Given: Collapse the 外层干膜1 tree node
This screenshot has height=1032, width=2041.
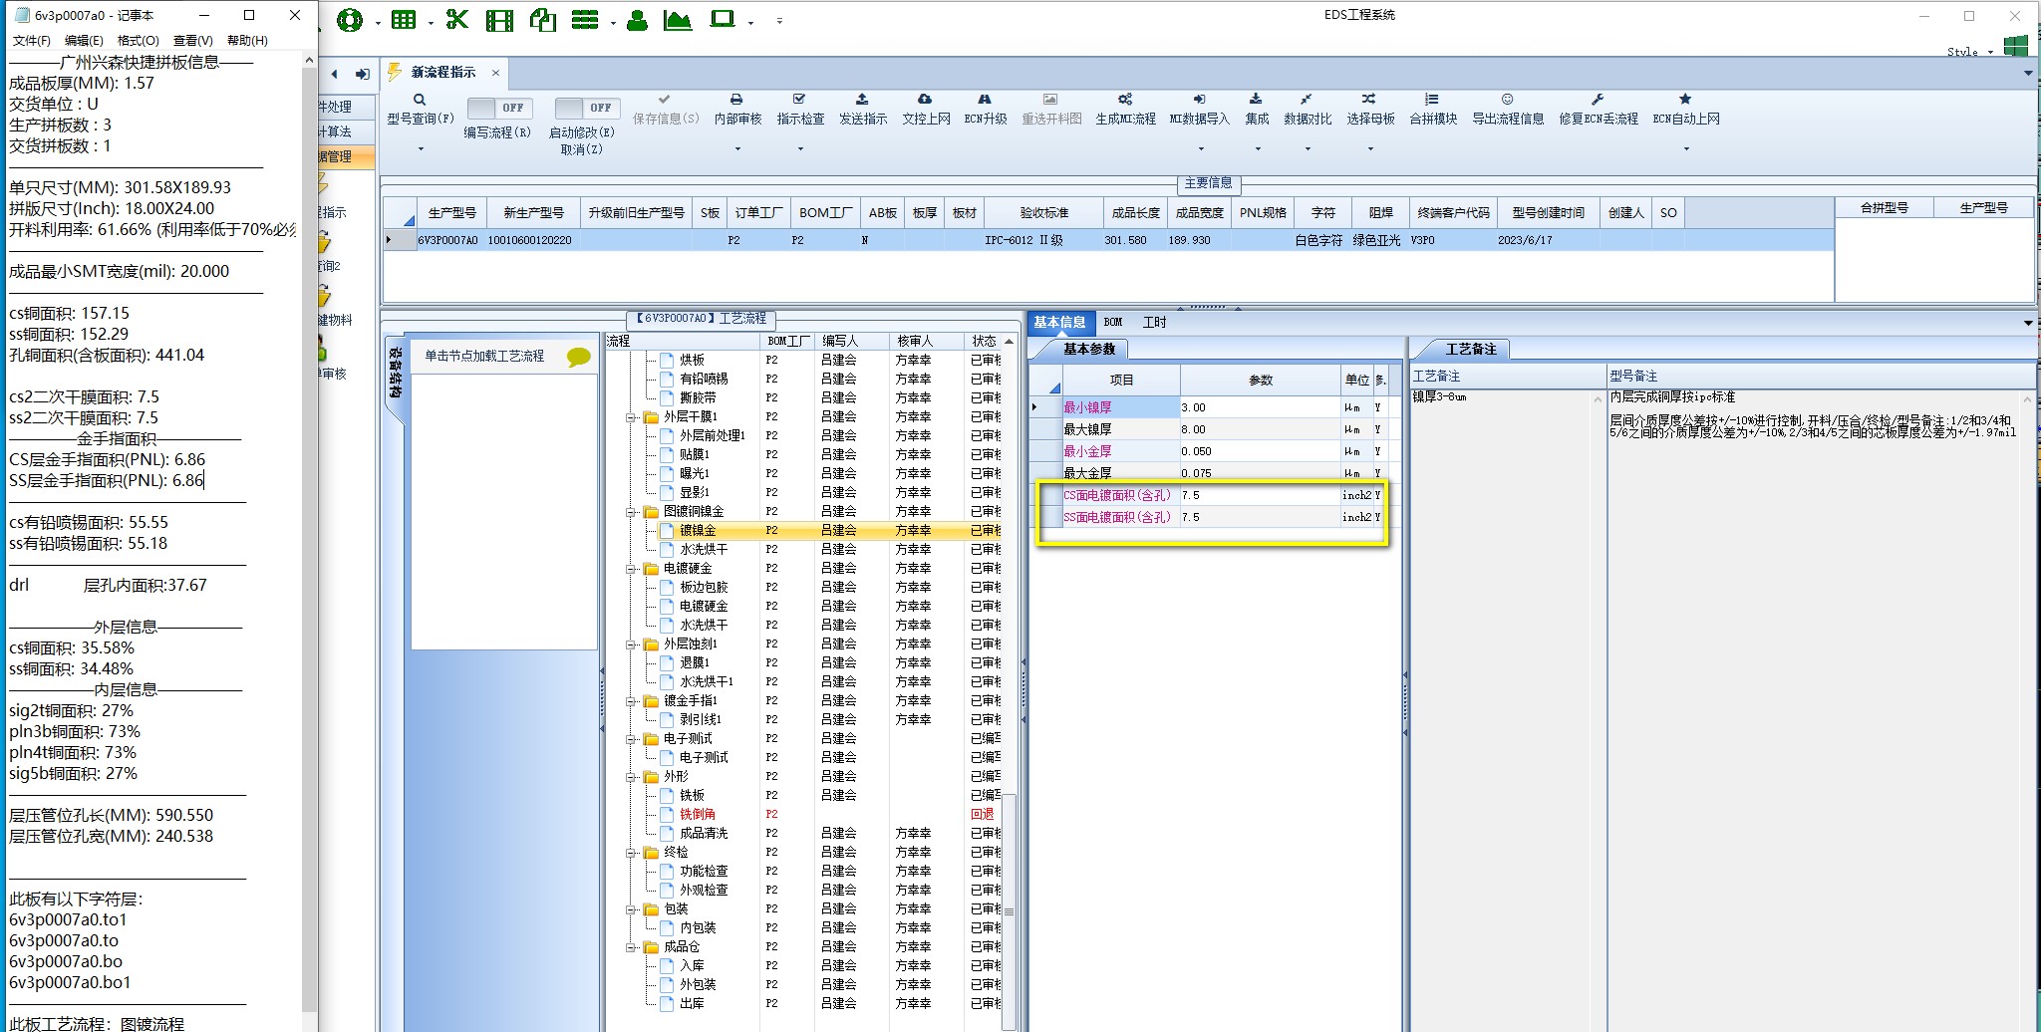Looking at the screenshot, I should (631, 417).
